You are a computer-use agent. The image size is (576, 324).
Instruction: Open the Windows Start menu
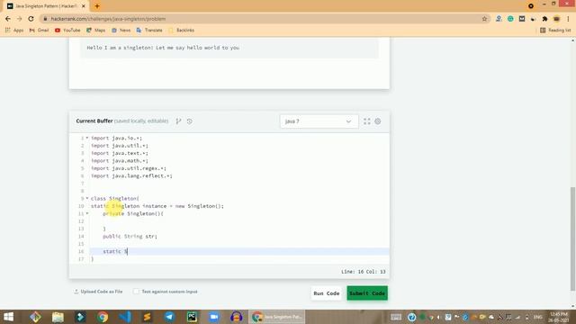point(8,317)
